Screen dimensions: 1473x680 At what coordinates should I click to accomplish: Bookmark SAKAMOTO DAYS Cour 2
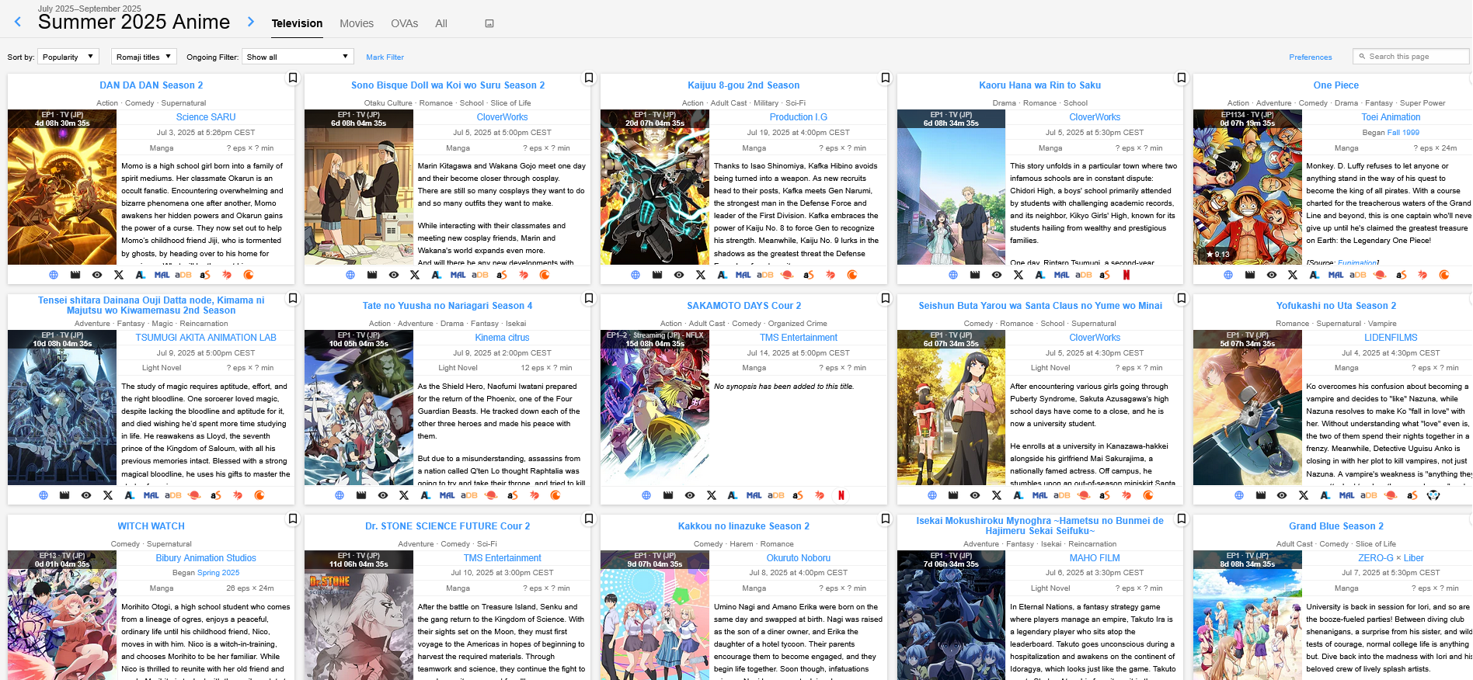coord(886,298)
